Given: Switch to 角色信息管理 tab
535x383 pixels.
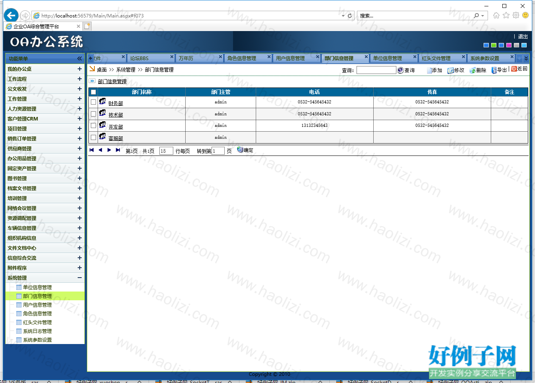Looking at the screenshot, I should coord(248,58).
